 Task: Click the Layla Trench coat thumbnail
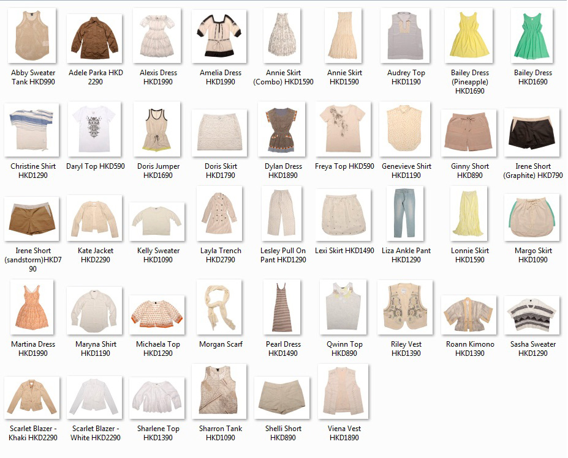pos(219,213)
